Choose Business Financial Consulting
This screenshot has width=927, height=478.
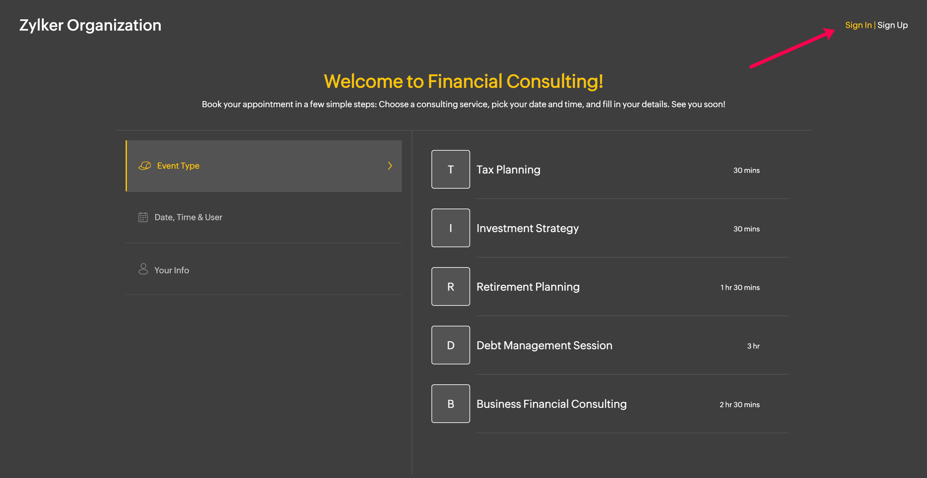(x=551, y=404)
